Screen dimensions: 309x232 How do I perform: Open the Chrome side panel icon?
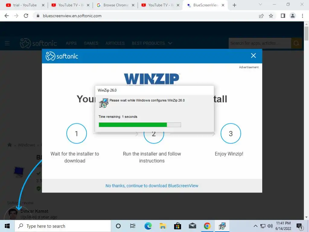(x=283, y=16)
